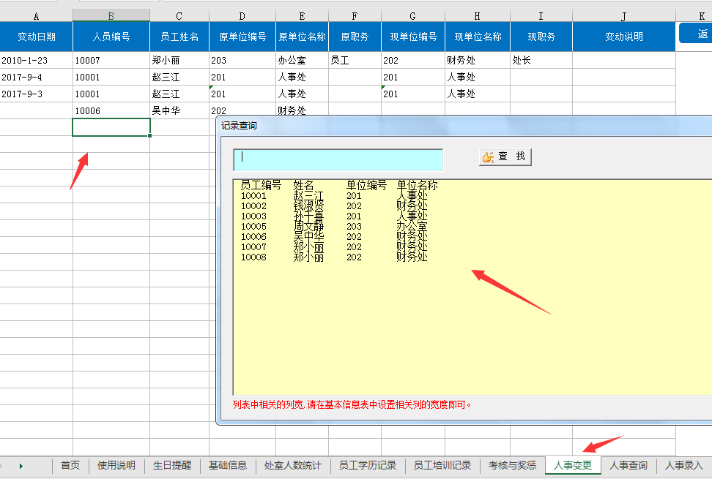
Task: Select the 处长 cell under 现职务
Action: click(541, 60)
